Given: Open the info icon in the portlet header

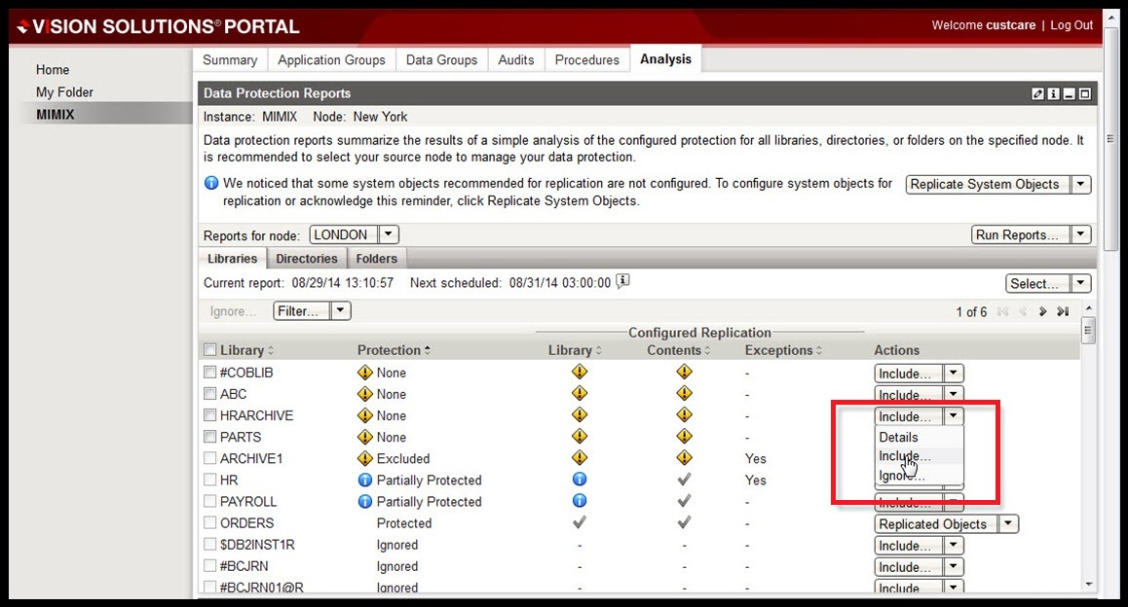Looking at the screenshot, I should pyautogui.click(x=1054, y=94).
